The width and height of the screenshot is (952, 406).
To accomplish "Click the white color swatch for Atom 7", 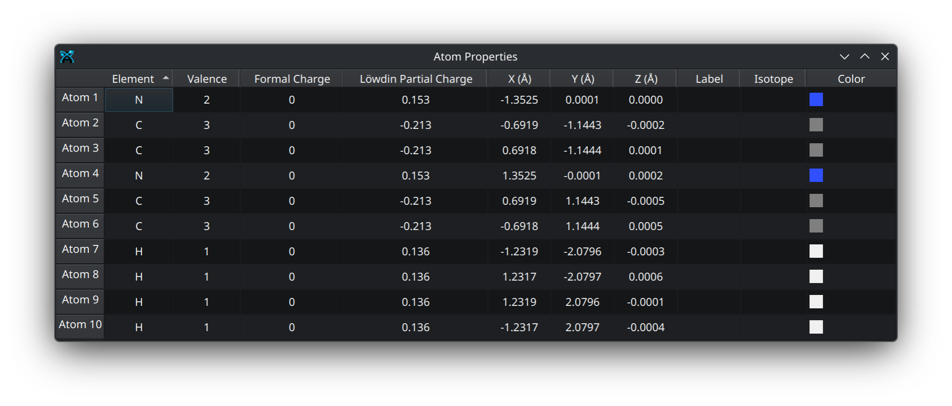I will click(816, 251).
